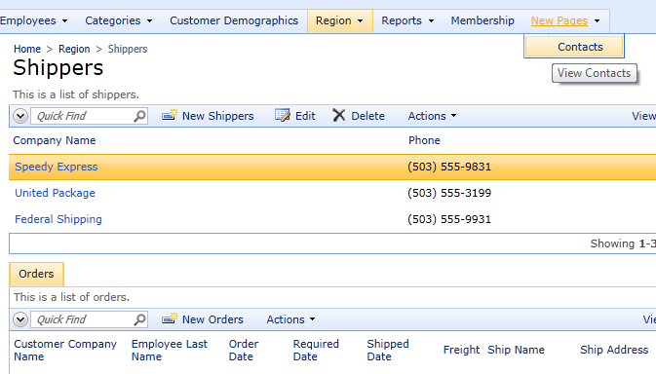Screen dimensions: 656x374
Task: Open the Federal Shipping link
Action: (x=58, y=219)
